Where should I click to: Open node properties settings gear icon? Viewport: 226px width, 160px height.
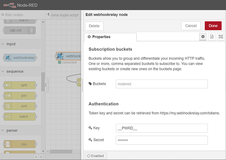pyautogui.click(x=203, y=37)
